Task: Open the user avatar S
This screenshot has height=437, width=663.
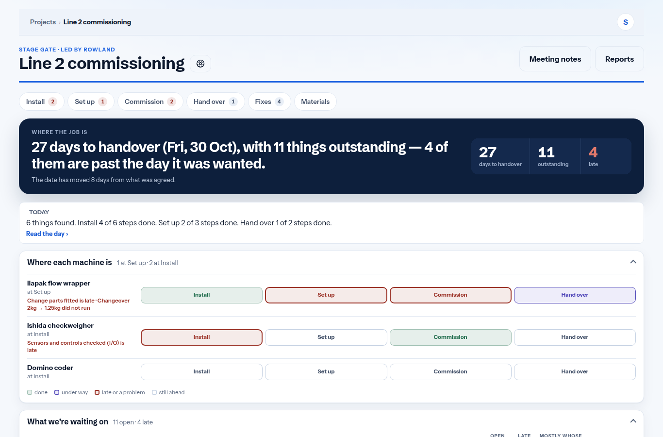Action: click(x=626, y=22)
